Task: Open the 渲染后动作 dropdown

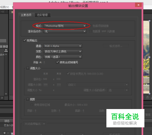Action: (x=65, y=31)
